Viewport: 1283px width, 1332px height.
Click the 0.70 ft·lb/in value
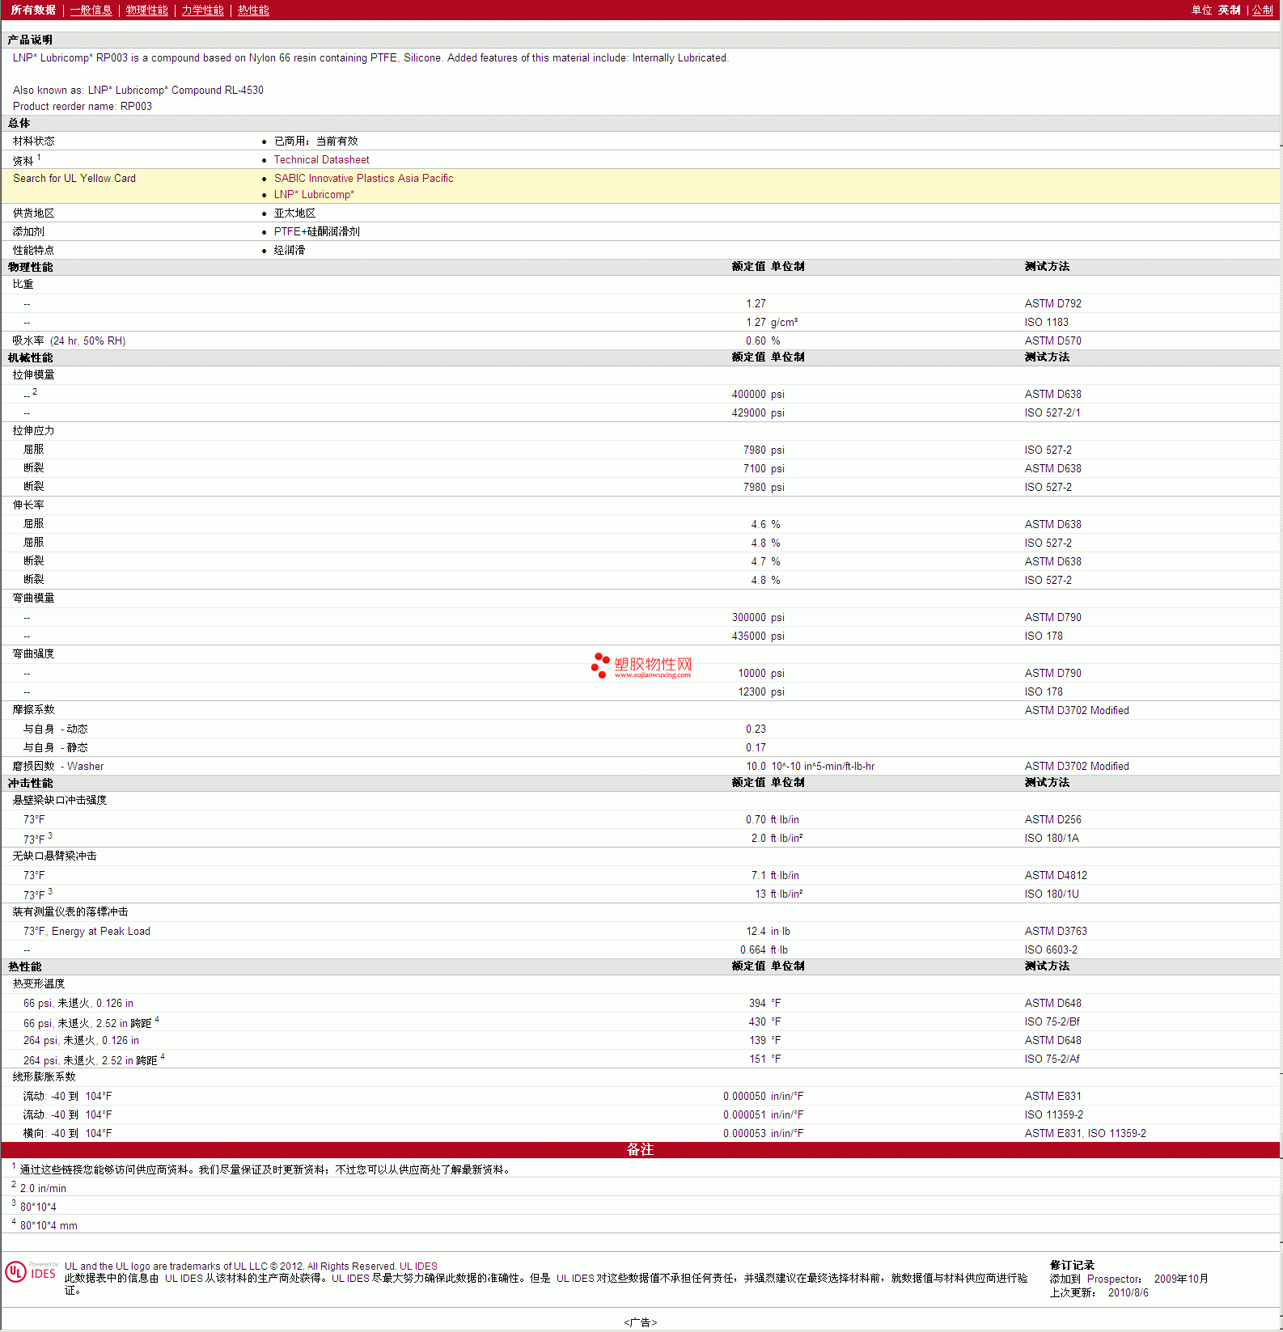[x=773, y=820]
